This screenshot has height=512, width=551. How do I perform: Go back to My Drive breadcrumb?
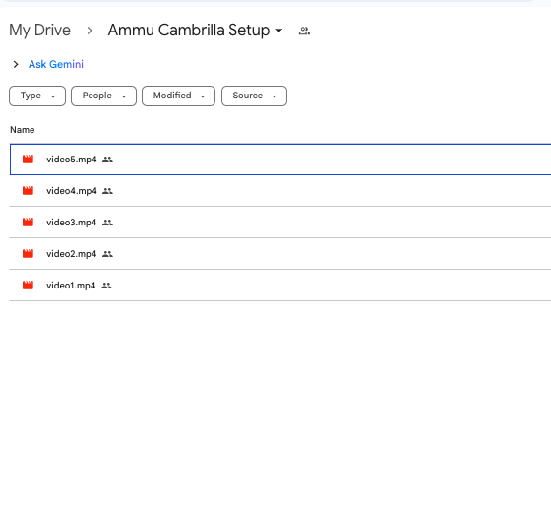point(39,31)
